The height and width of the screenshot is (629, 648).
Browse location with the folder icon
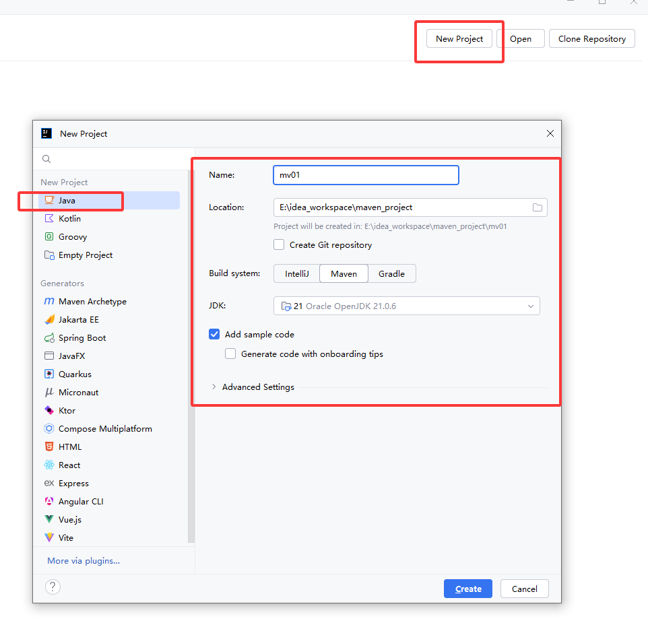coord(538,207)
